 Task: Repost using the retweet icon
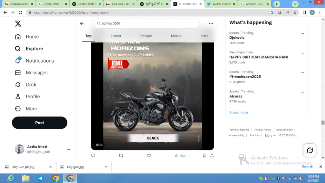tap(121, 155)
